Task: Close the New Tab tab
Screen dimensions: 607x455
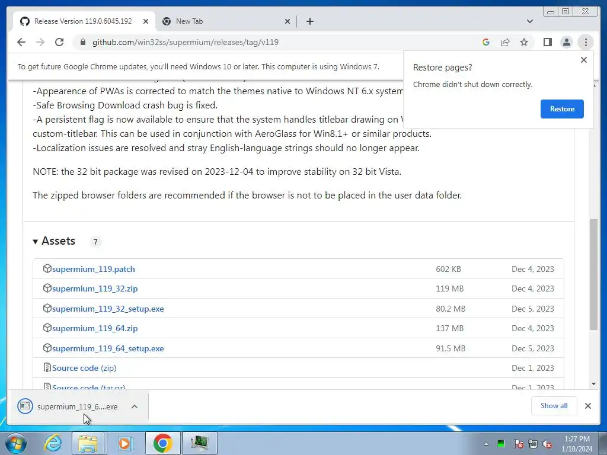Action: coord(287,21)
